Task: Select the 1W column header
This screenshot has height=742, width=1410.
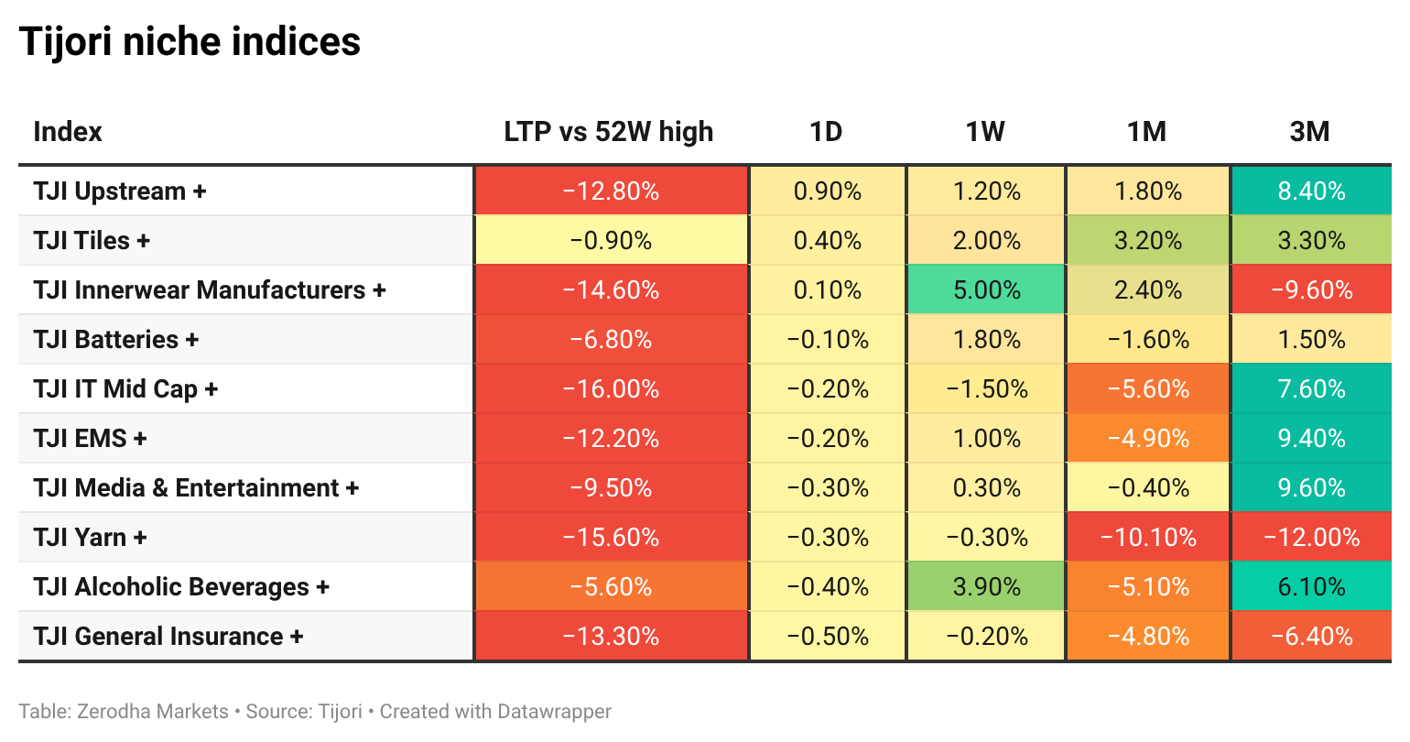Action: [x=985, y=131]
